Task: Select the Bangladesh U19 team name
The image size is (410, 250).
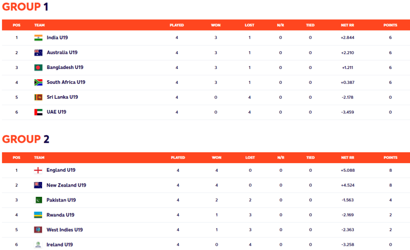Action: click(65, 67)
